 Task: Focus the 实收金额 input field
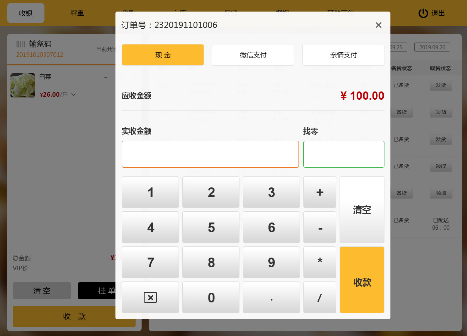pyautogui.click(x=210, y=154)
